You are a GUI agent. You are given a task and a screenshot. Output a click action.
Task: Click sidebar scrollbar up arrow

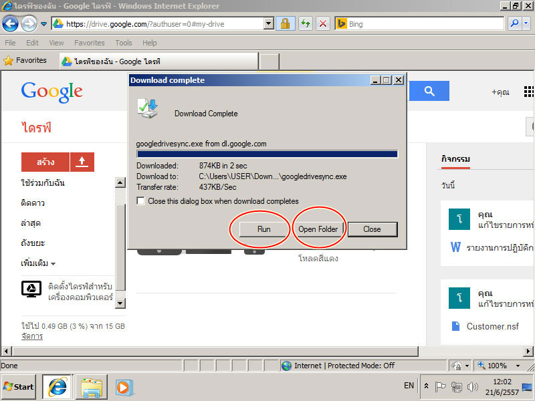(x=120, y=182)
